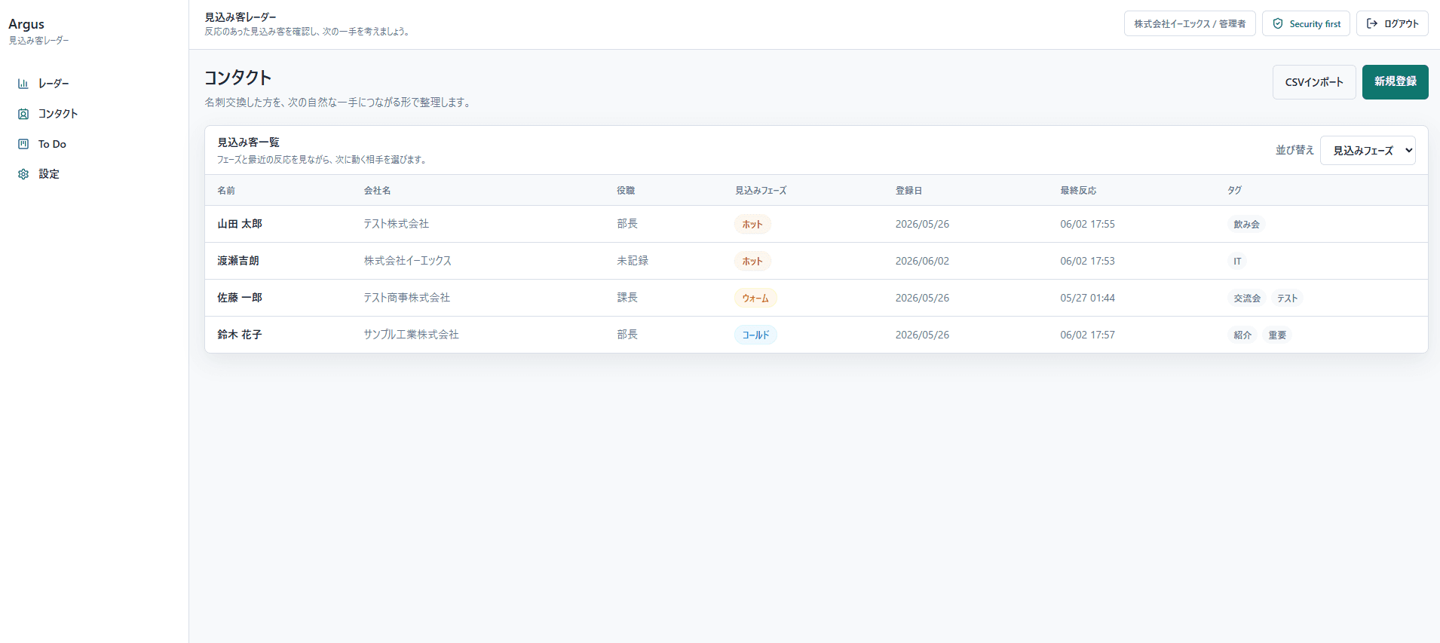Click the 新規登録 button

(x=1395, y=82)
